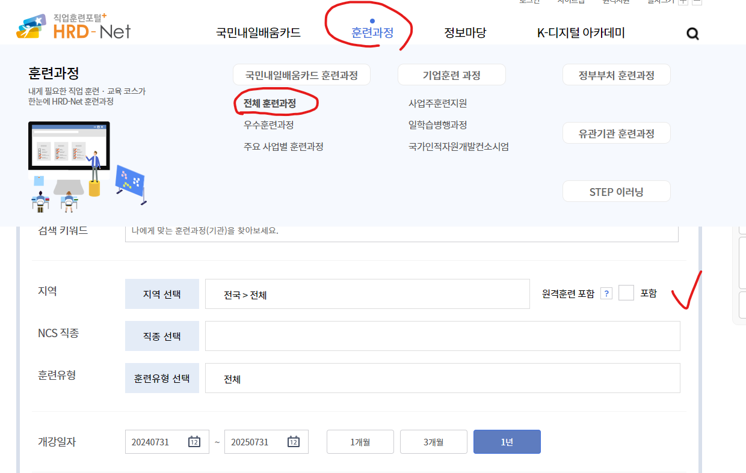Open the 훈련유형 선택 training type selector
746x473 pixels.
(x=162, y=377)
